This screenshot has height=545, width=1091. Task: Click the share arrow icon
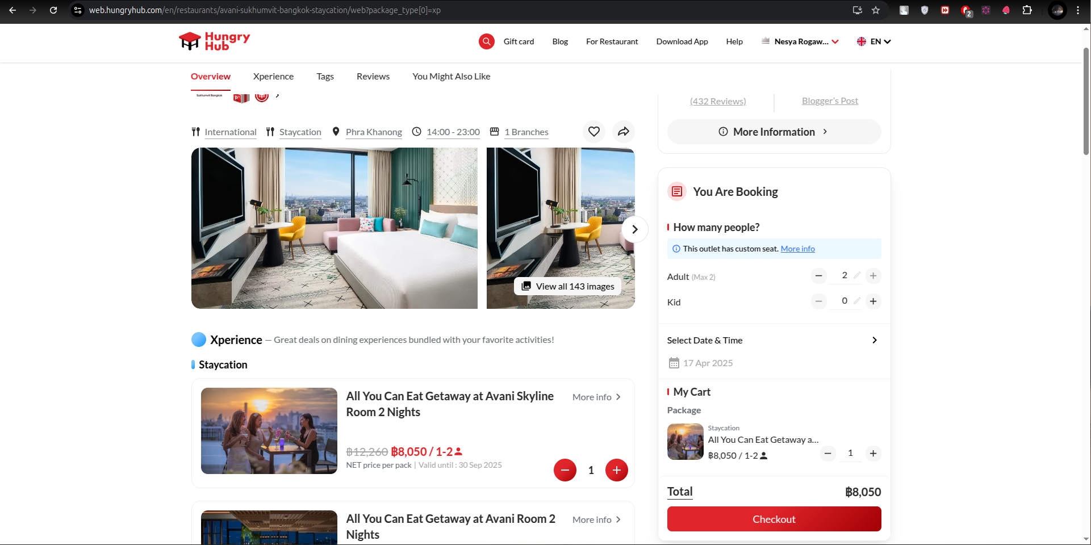point(623,132)
